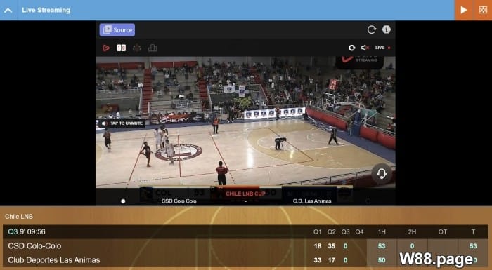Screen dimensions: 492x270
Task: Click the Live Streaming header title
Action: point(46,10)
